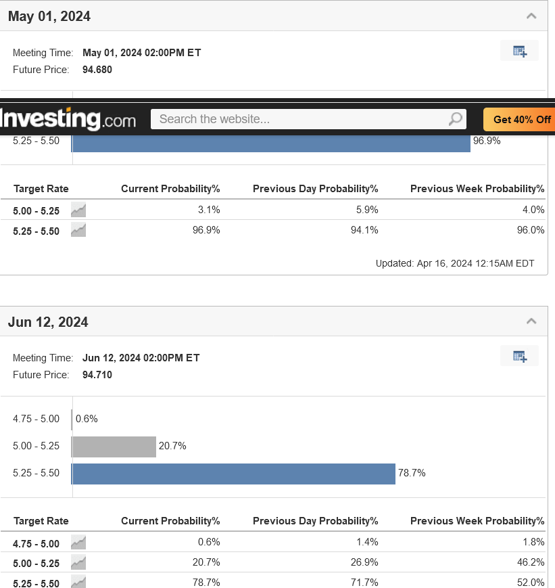Click the add-to-calendar icon for May 01 meeting
The width and height of the screenshot is (555, 588).
(519, 51)
